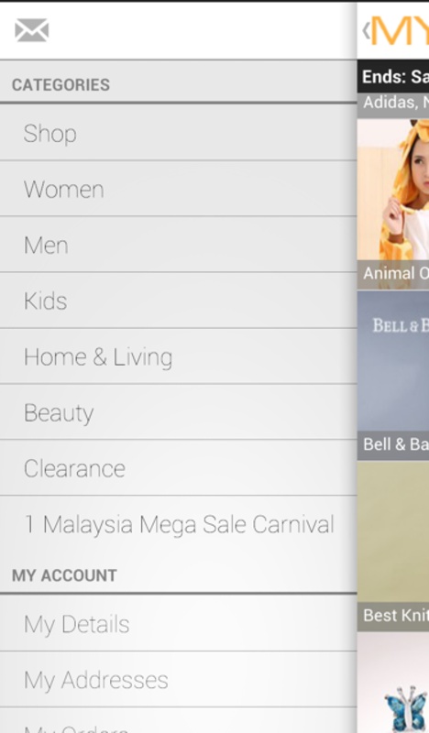Go to the Men category
Viewport: 429px width, 733px height.
178,245
